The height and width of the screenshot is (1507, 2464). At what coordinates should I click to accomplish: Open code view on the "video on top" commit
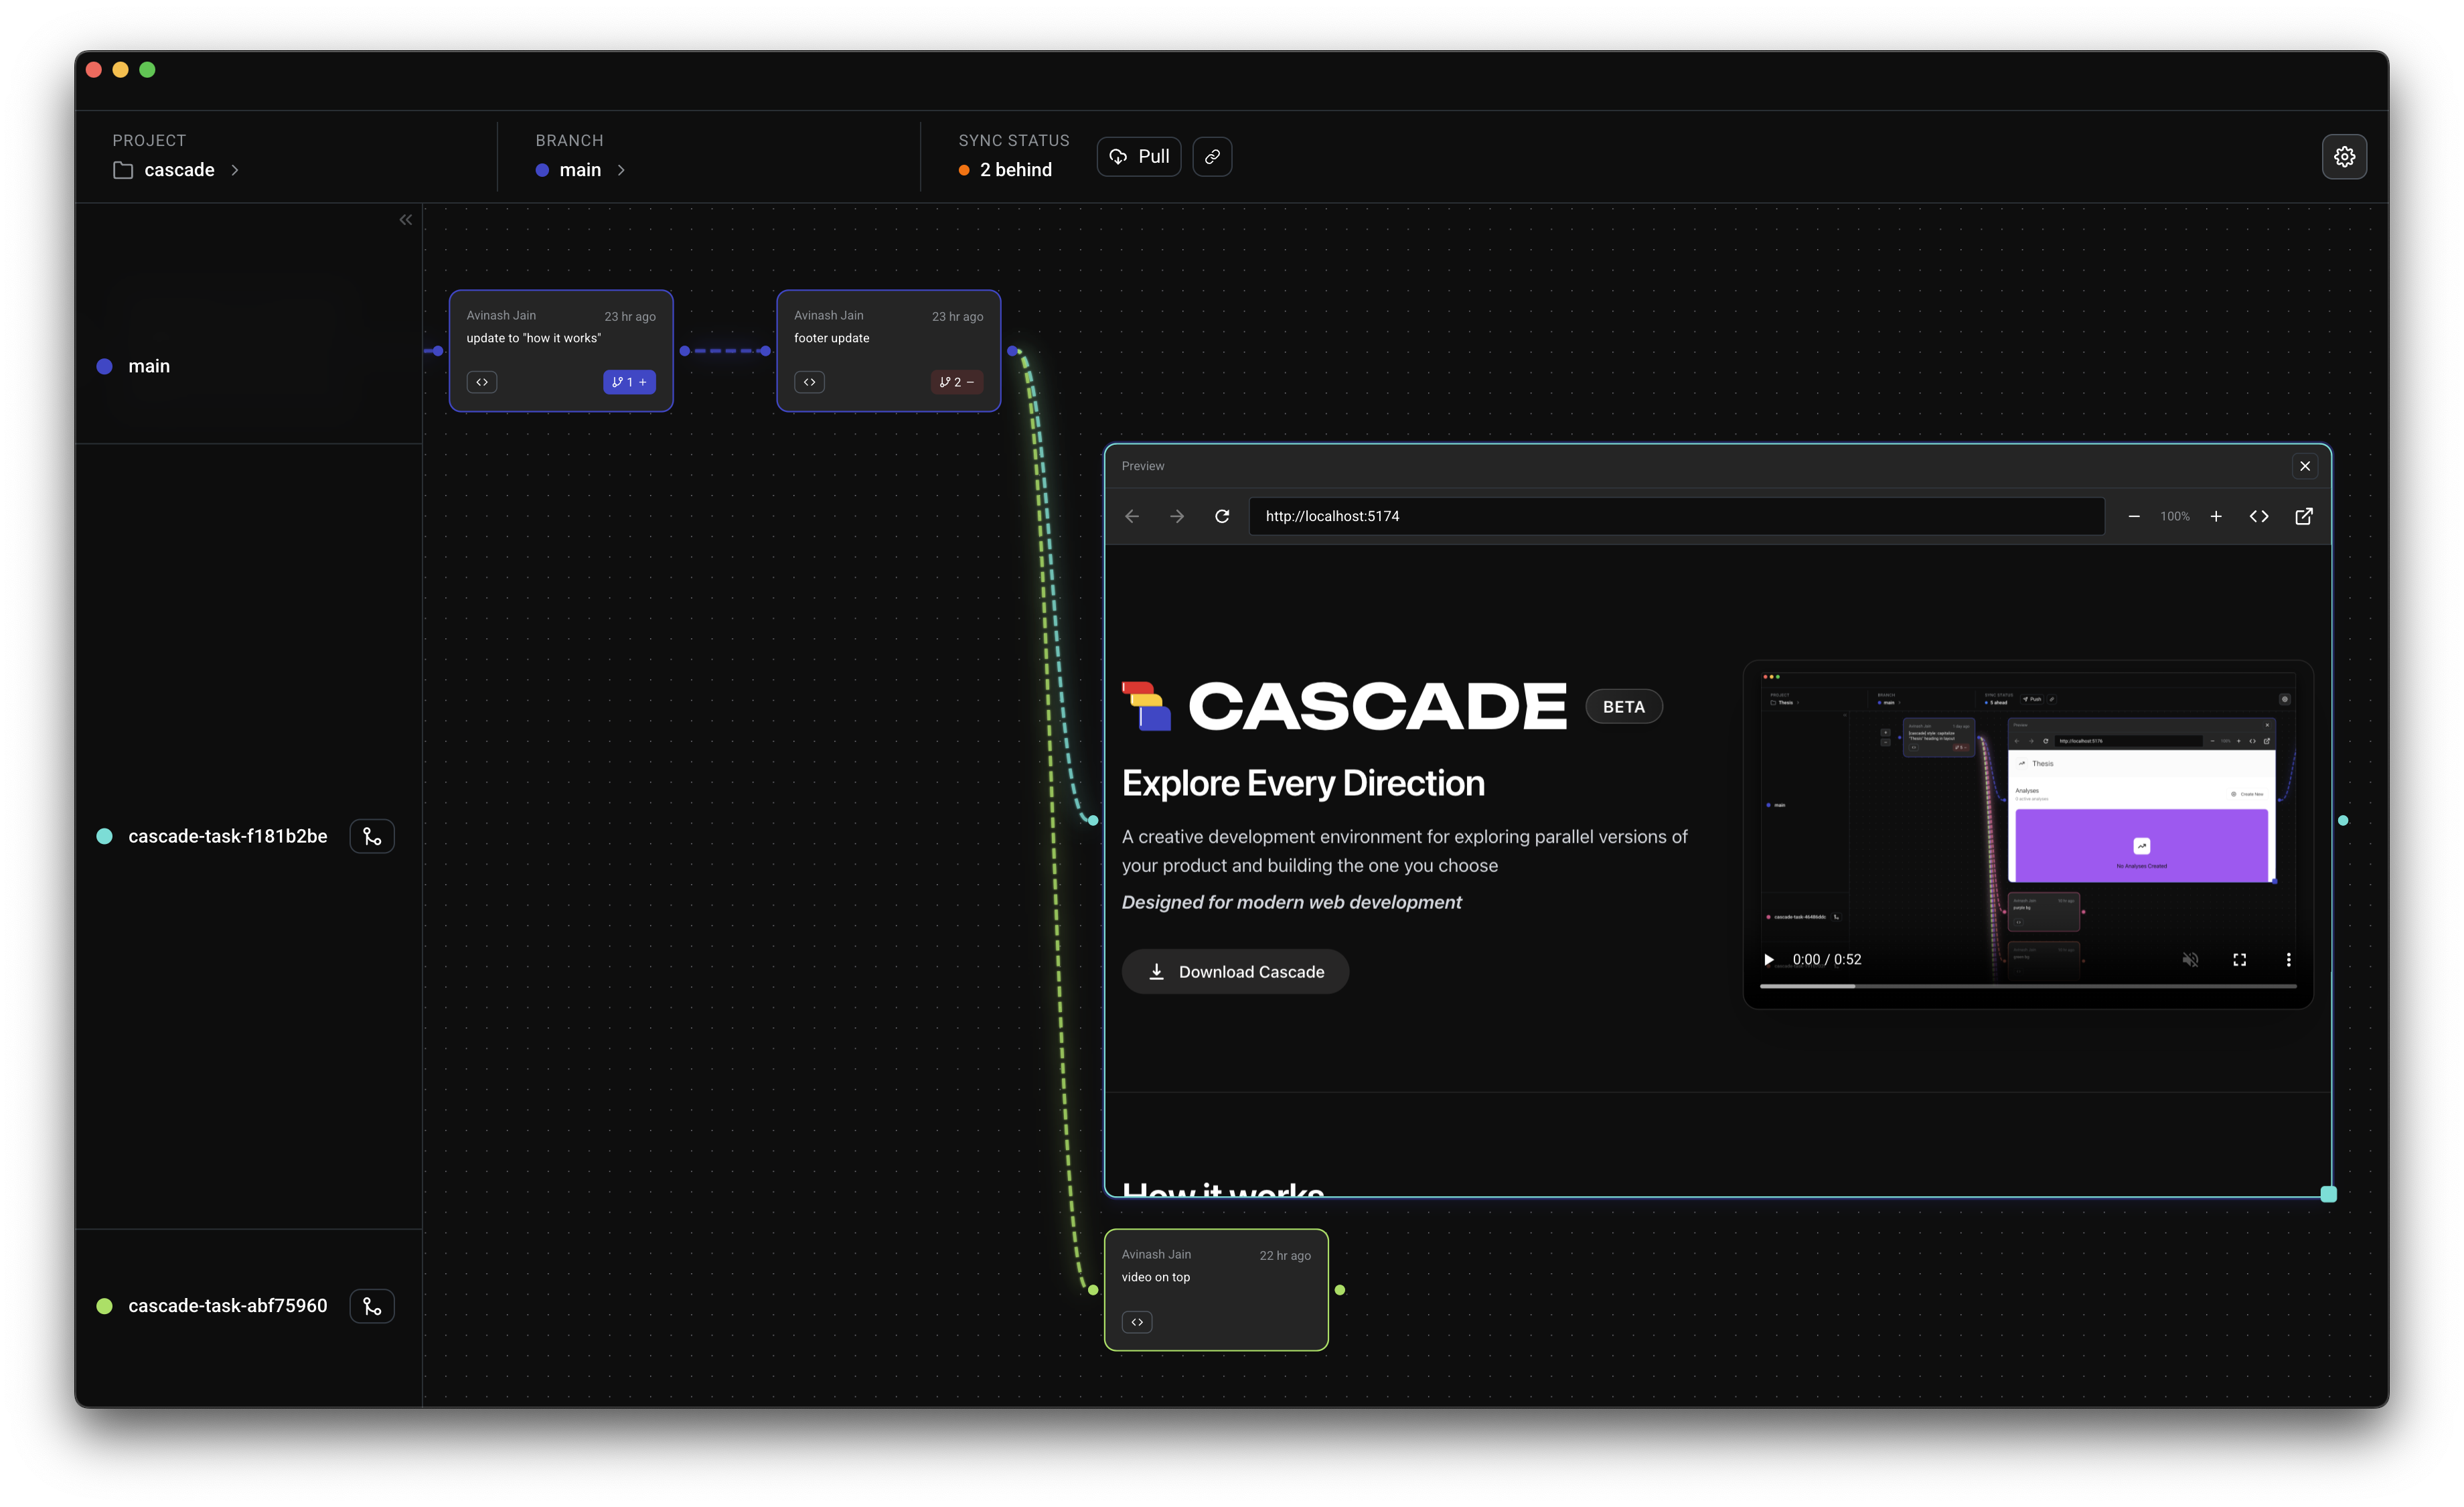pos(1137,1321)
